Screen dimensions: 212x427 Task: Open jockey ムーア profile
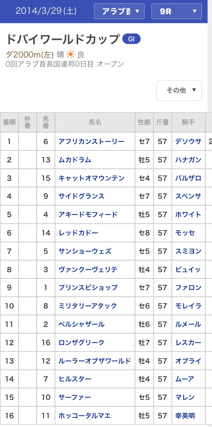coord(185,379)
